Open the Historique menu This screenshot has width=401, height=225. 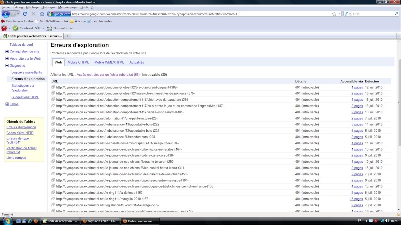pos(48,7)
